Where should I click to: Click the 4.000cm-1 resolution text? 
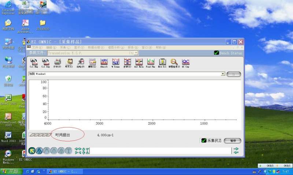pos(105,135)
